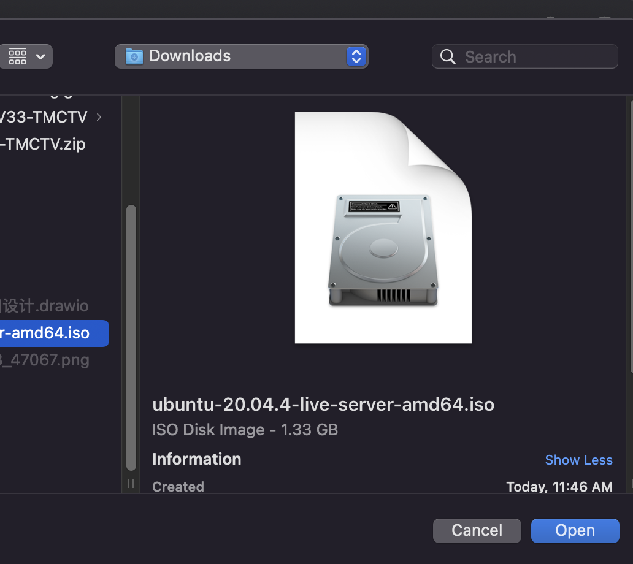Click the Downloads folder icon in the path bar
The image size is (633, 564).
point(134,56)
